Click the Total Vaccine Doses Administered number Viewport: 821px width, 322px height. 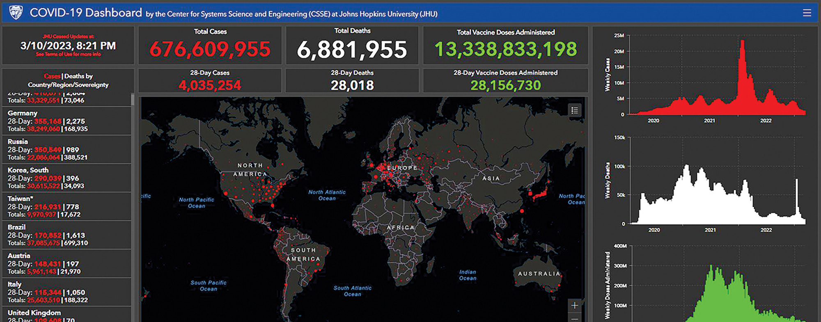click(505, 50)
